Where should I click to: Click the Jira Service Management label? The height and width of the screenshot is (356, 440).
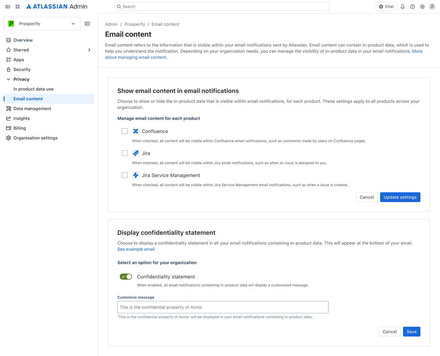coord(171,175)
